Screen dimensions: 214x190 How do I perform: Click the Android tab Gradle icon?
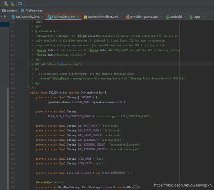click(167, 17)
